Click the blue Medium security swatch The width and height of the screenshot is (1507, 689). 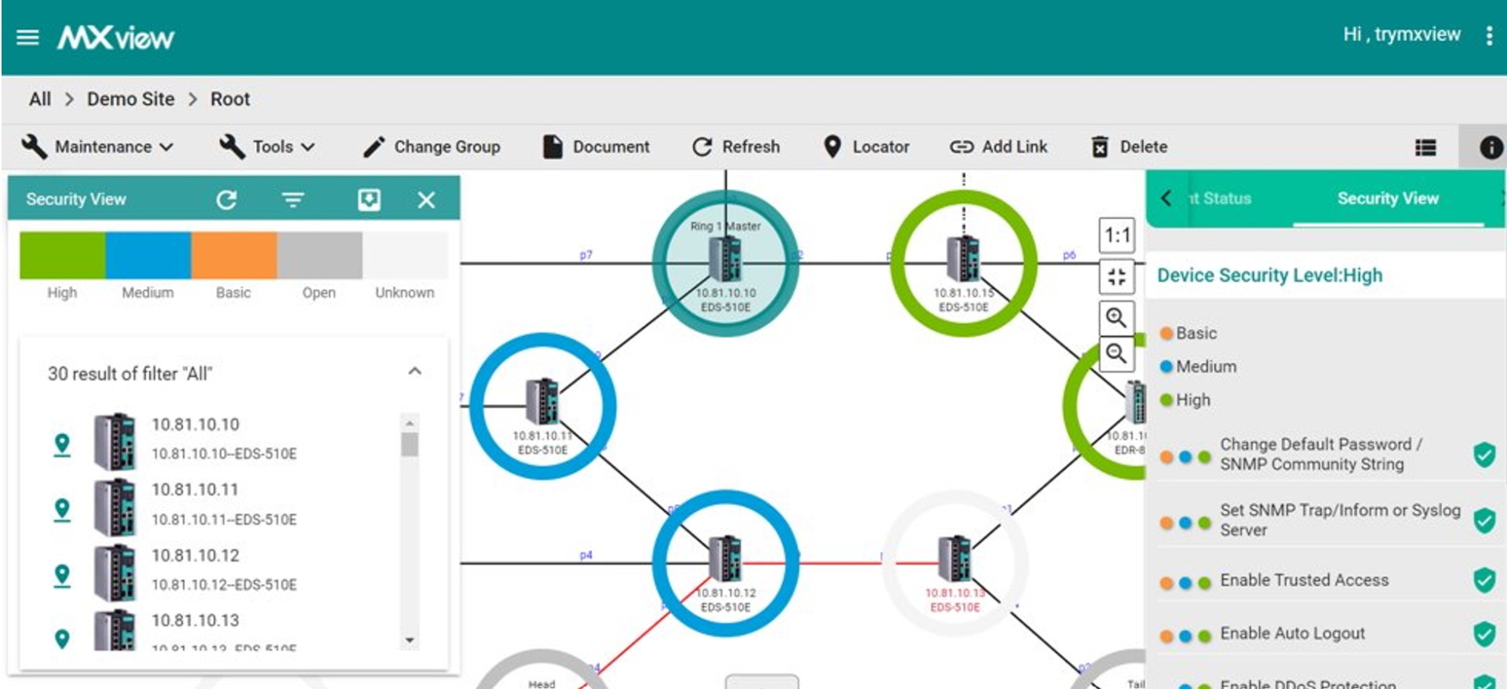tap(148, 255)
